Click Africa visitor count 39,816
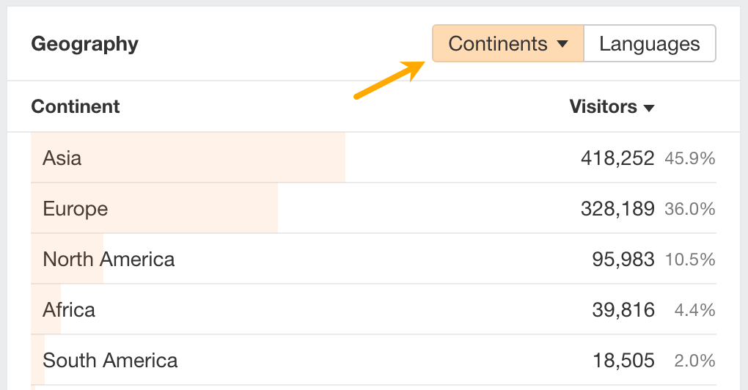The image size is (748, 390). pyautogui.click(x=623, y=310)
